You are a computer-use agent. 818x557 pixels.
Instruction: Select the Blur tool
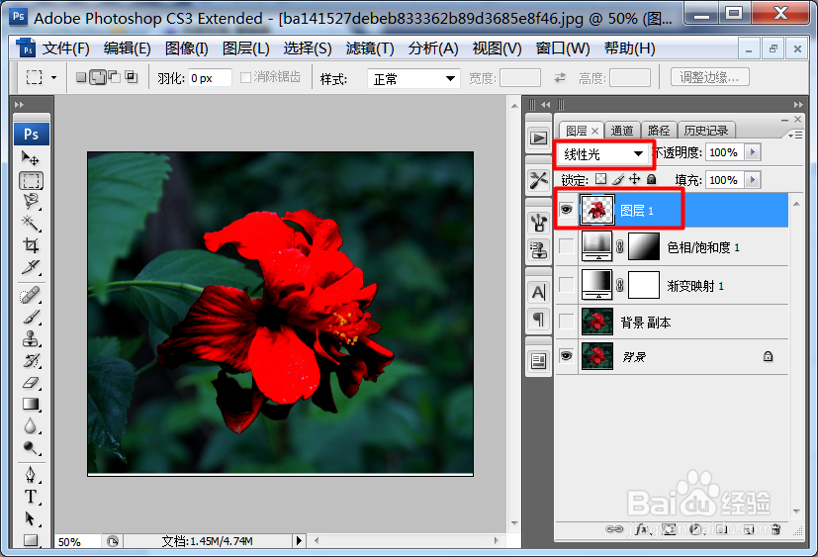(x=31, y=426)
